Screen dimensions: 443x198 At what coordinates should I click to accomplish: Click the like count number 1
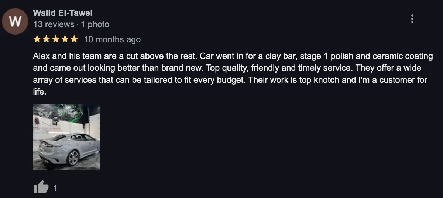pyautogui.click(x=55, y=188)
